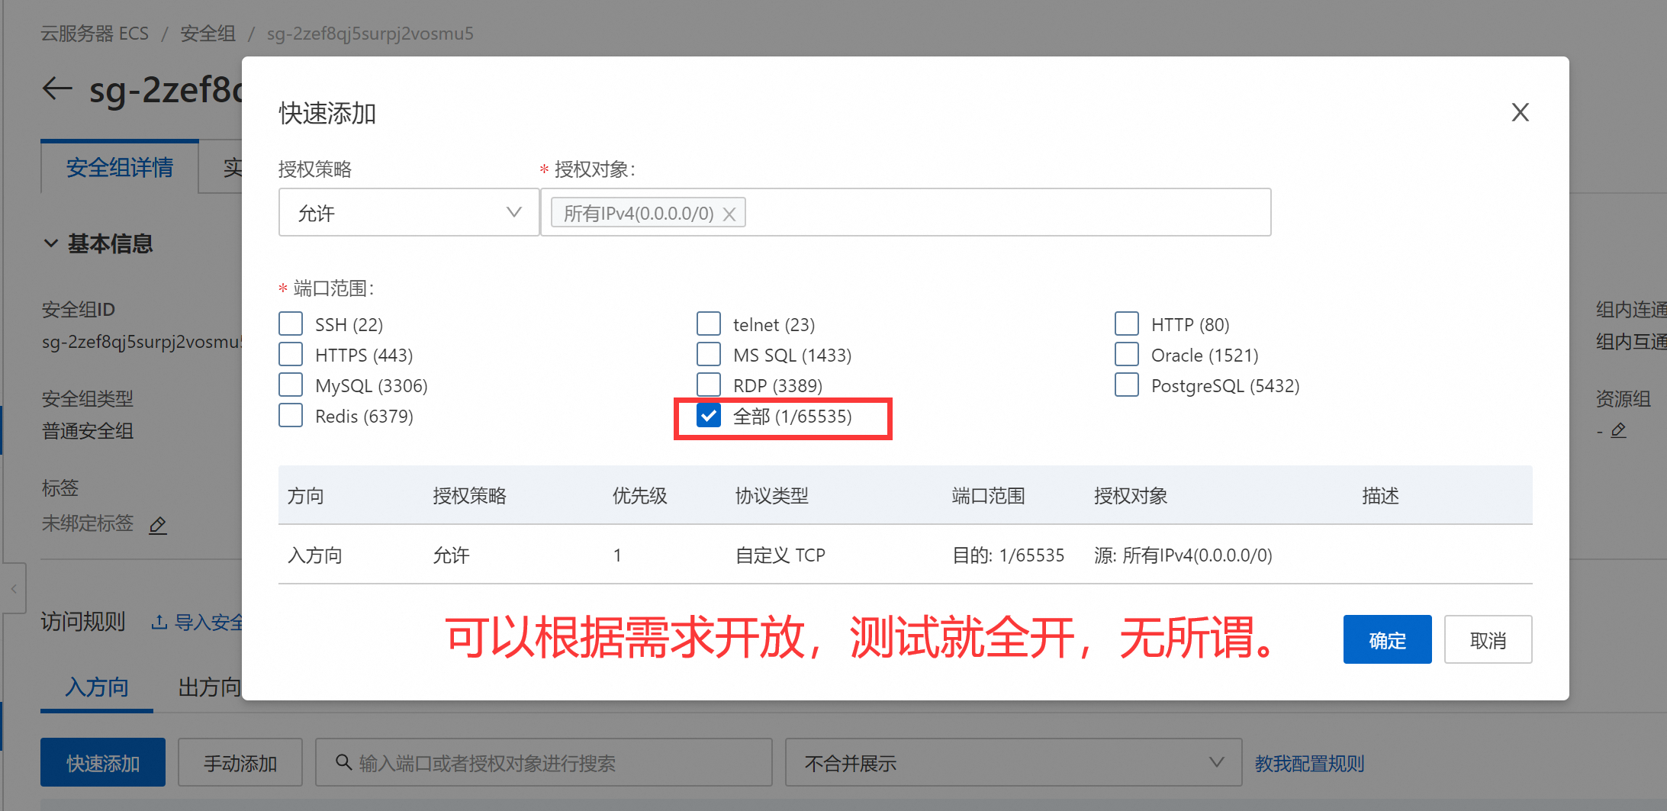The width and height of the screenshot is (1667, 811).
Task: Collapse the left sidebar handle
Action: 14,588
